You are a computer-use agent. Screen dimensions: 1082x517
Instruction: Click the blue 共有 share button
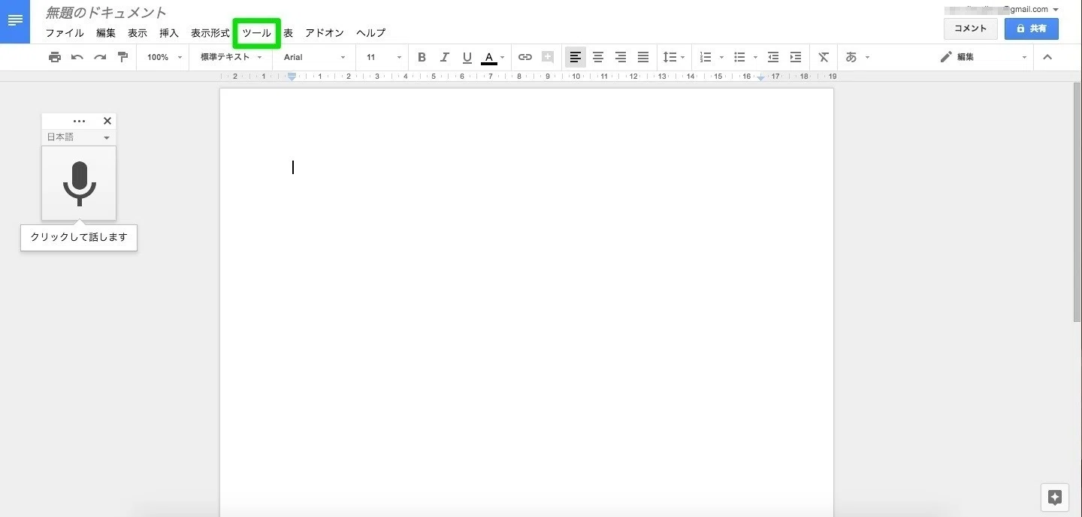[x=1031, y=29]
